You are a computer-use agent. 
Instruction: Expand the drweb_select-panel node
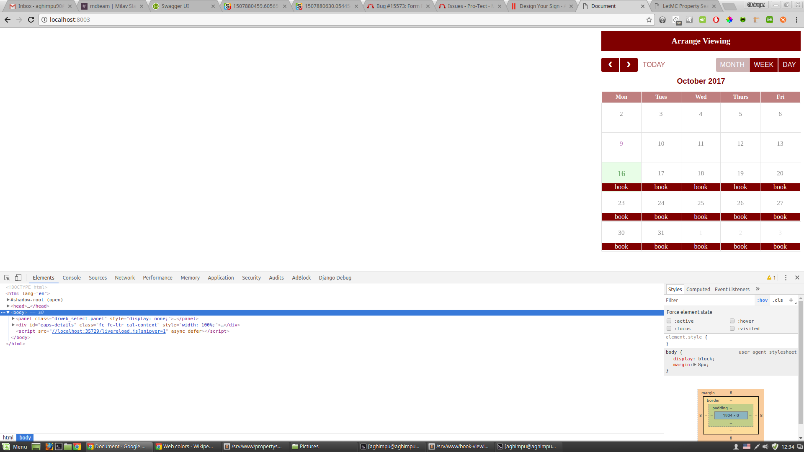click(13, 318)
